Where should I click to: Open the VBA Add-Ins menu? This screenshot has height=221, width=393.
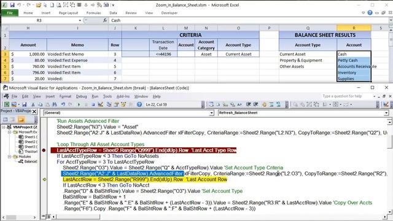(x=123, y=96)
